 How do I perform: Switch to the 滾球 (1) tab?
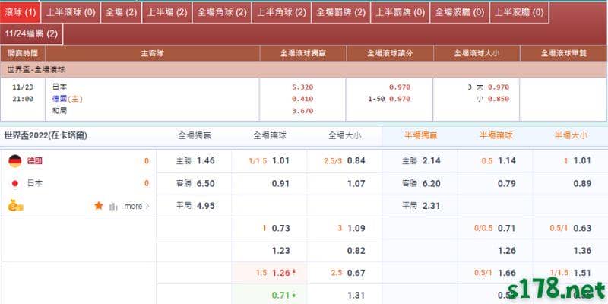21,12
